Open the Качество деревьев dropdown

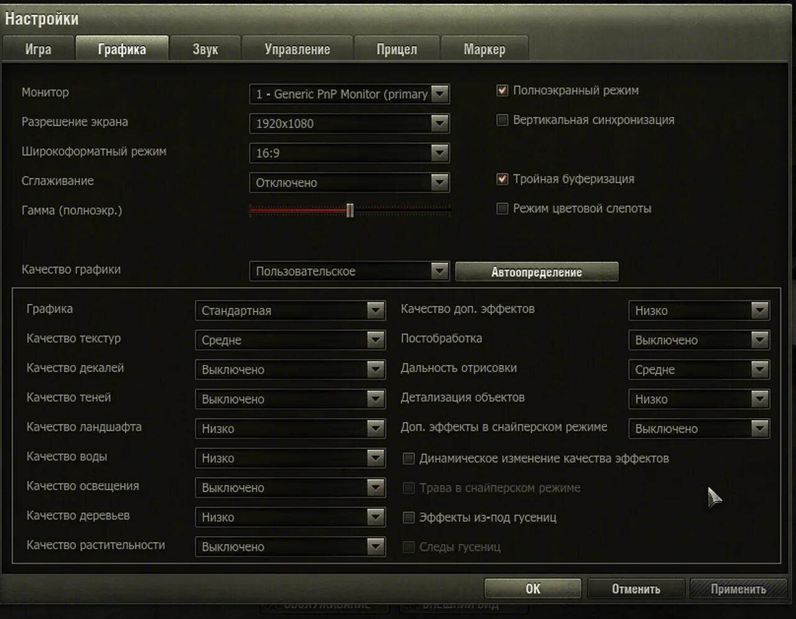click(290, 517)
